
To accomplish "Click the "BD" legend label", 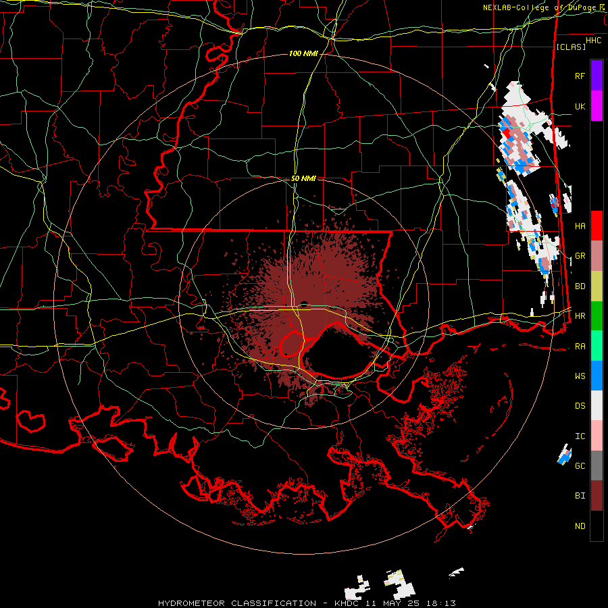I will (580, 286).
